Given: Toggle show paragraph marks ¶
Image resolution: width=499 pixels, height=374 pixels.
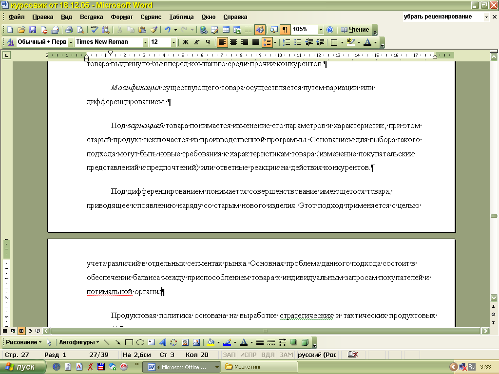Looking at the screenshot, I should click(285, 30).
